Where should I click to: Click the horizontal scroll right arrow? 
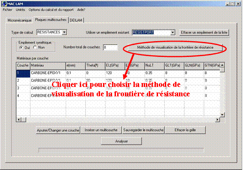coord(217,119)
